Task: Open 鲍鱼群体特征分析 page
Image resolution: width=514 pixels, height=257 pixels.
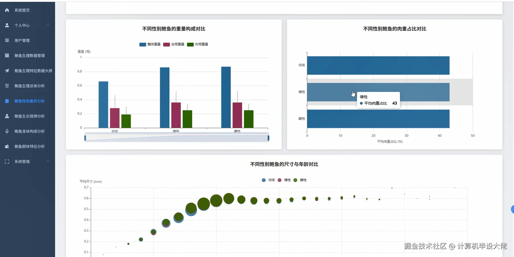Action: [27, 146]
